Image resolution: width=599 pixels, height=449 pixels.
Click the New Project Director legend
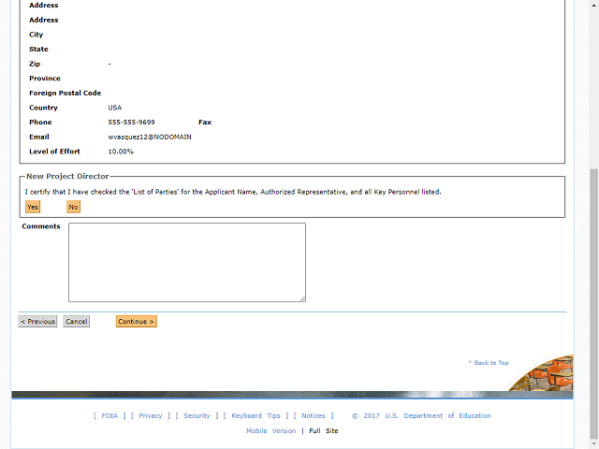[67, 177]
